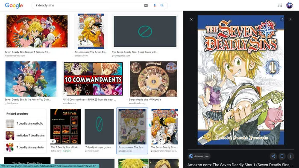
Task: Click the magnifier search button
Action: click(x=162, y=6)
